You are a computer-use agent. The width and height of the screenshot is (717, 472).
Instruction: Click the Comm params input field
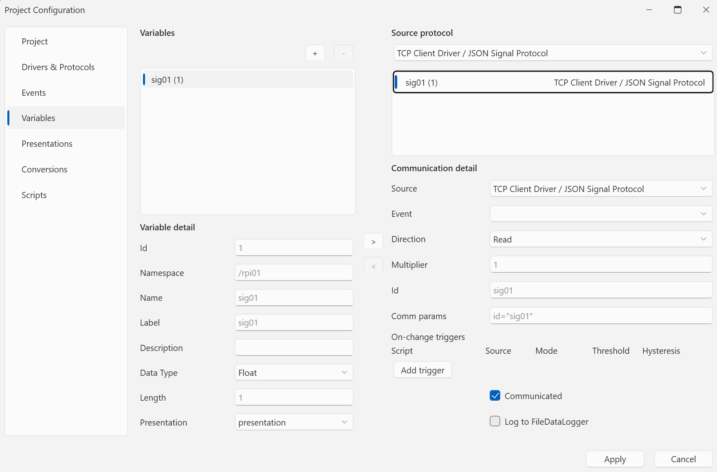pos(601,316)
